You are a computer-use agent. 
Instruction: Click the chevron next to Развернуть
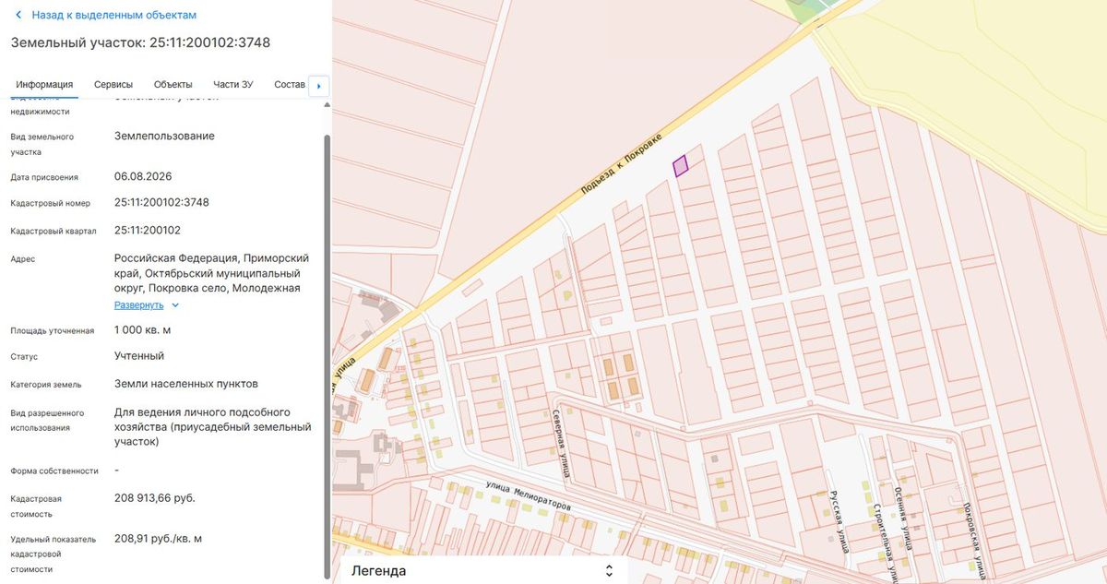point(175,305)
